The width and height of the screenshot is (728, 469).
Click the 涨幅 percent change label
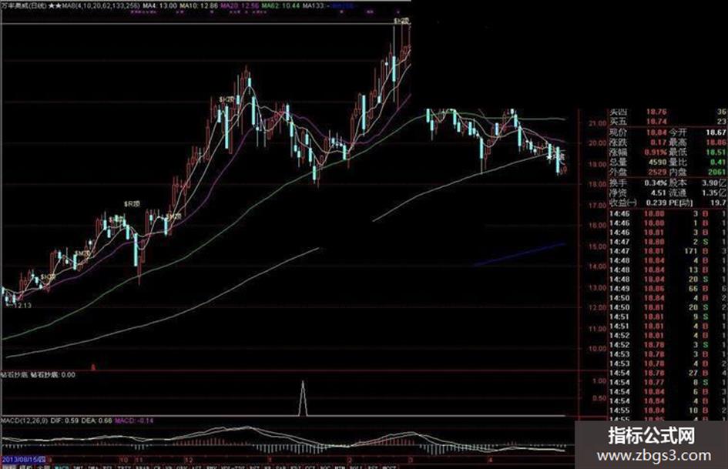coord(618,152)
